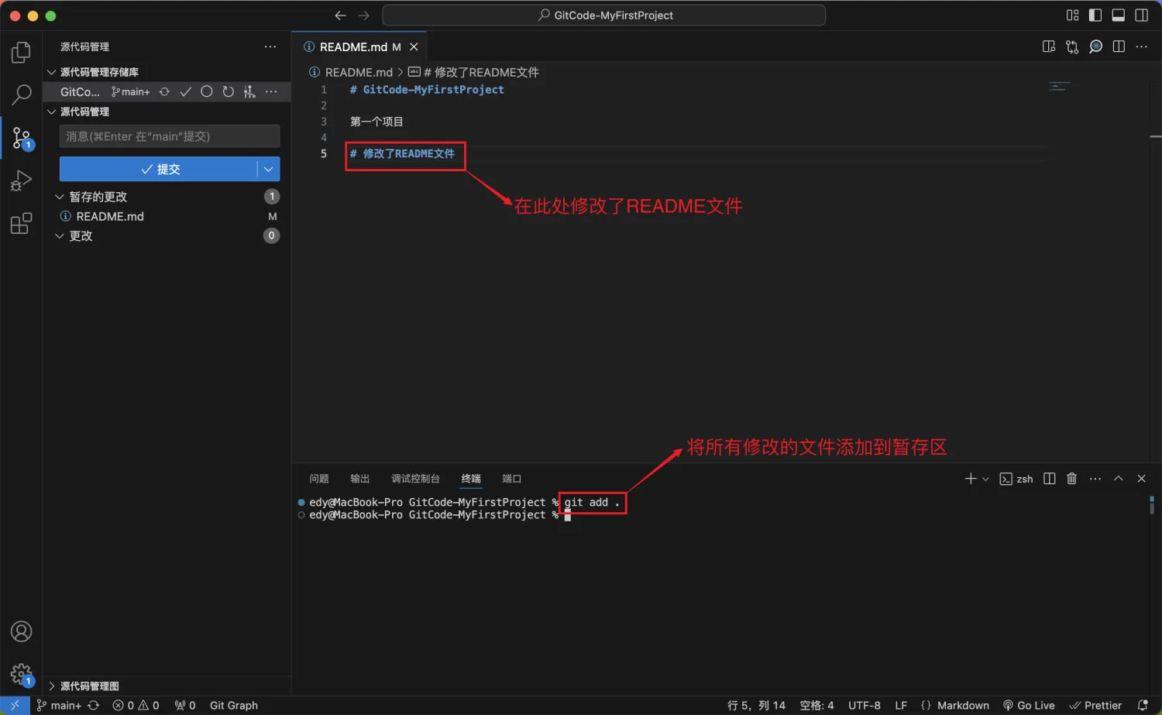The height and width of the screenshot is (715, 1162).
Task: Open the Explorer view in activity bar
Action: coord(21,53)
